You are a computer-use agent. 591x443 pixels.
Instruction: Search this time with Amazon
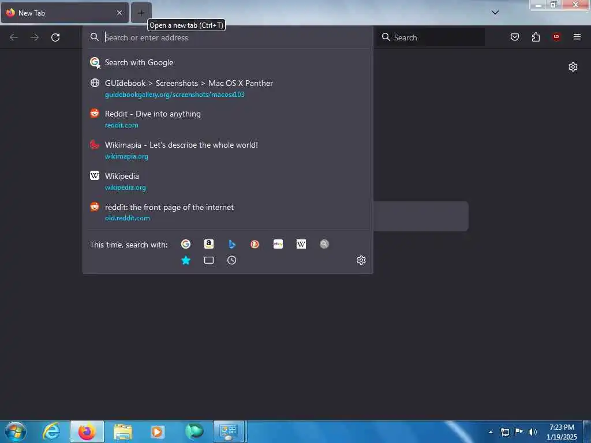[x=209, y=244]
